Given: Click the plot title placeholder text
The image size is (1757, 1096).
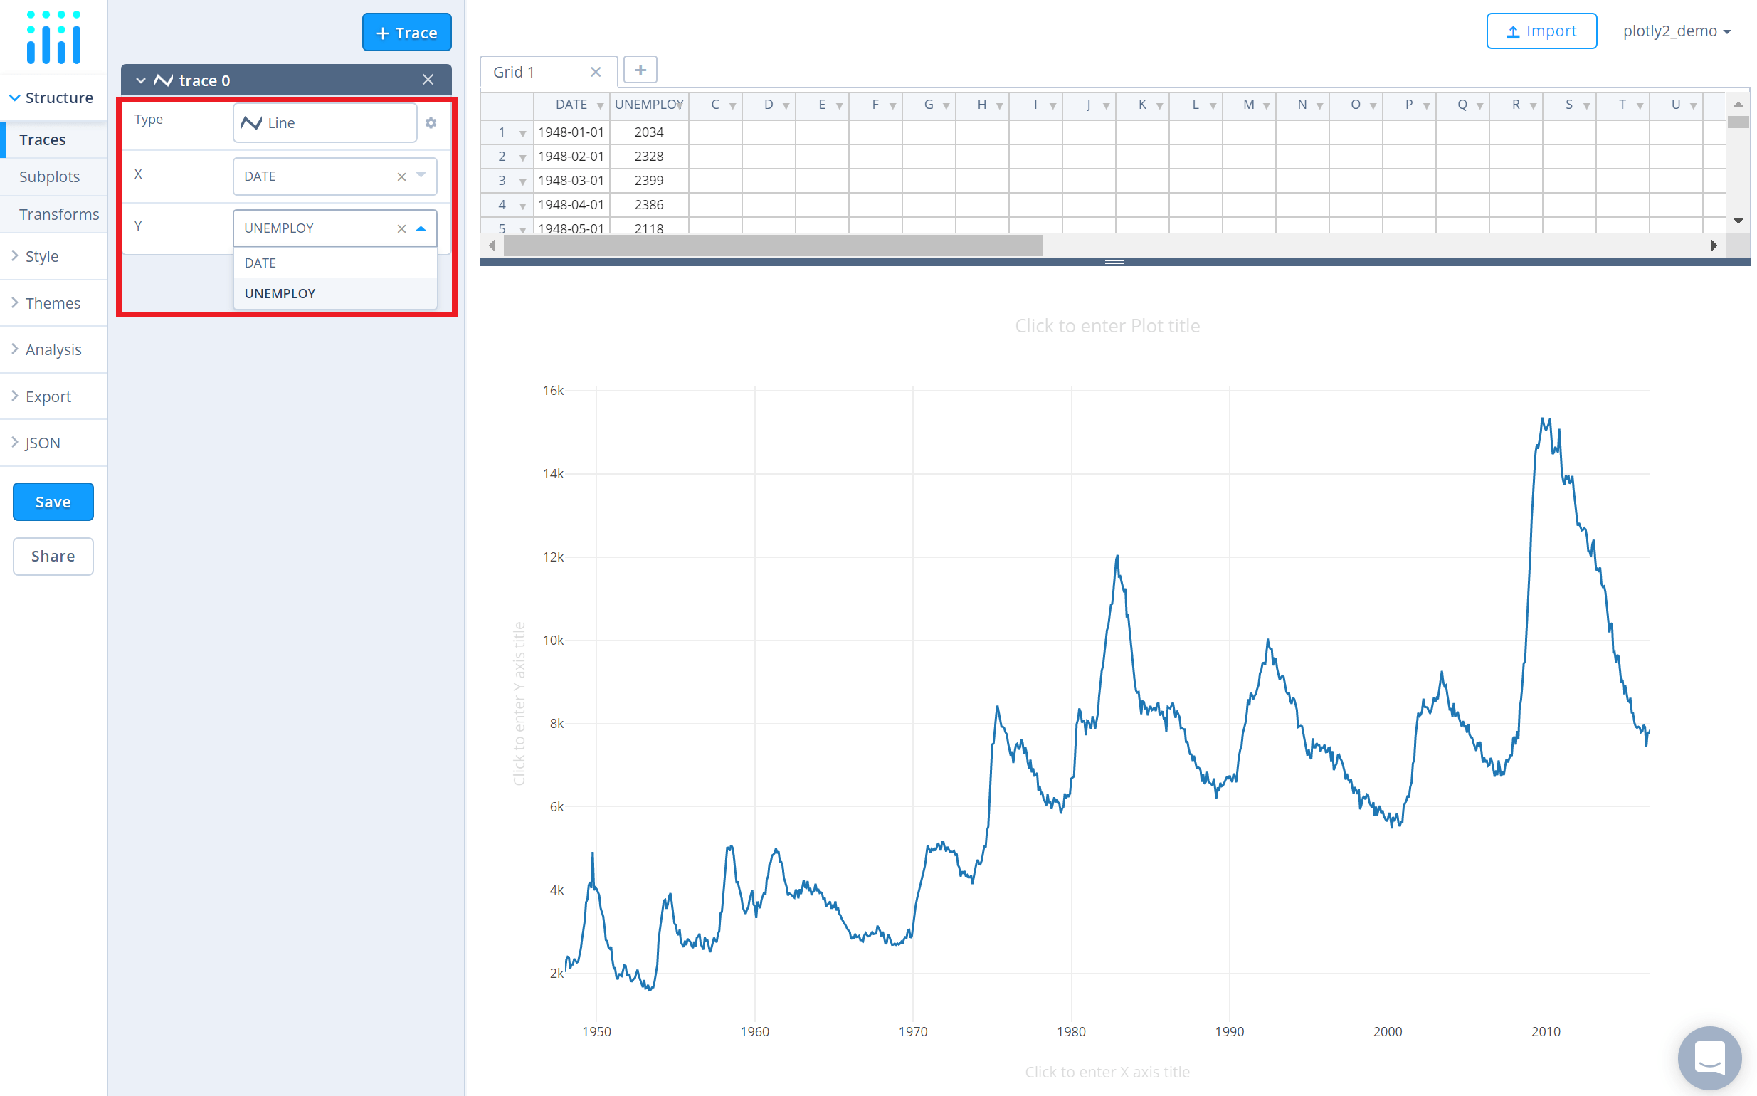Looking at the screenshot, I should pos(1107,326).
